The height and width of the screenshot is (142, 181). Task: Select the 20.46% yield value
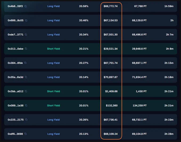tap(84, 20)
